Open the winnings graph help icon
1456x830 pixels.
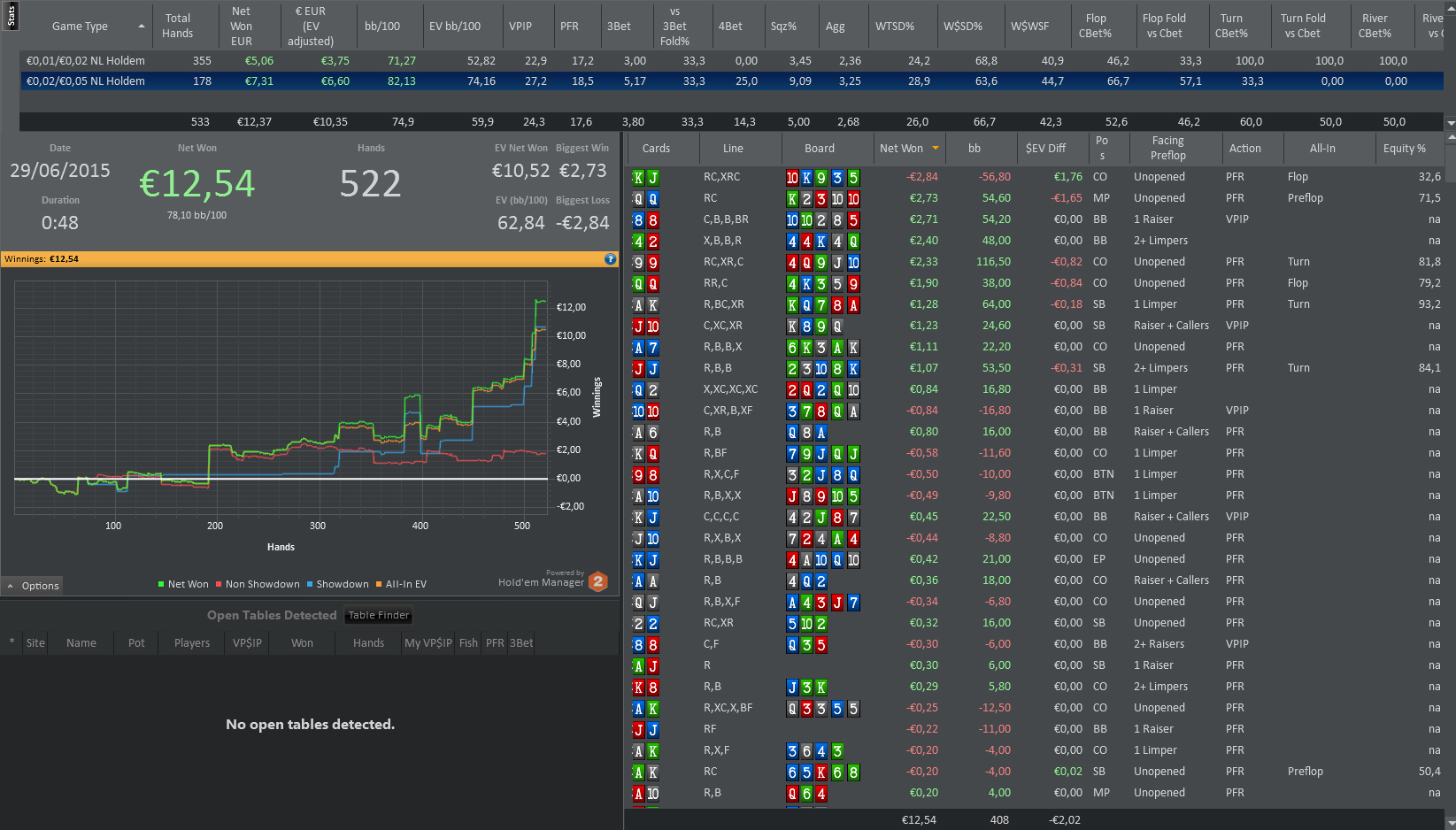click(x=610, y=259)
